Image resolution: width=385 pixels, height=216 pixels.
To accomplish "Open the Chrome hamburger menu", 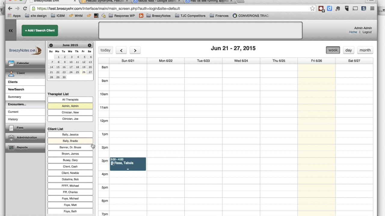I will click(x=372, y=8).
